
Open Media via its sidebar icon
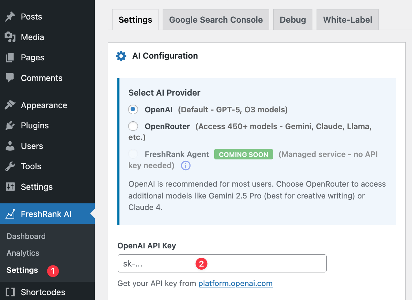[x=10, y=37]
